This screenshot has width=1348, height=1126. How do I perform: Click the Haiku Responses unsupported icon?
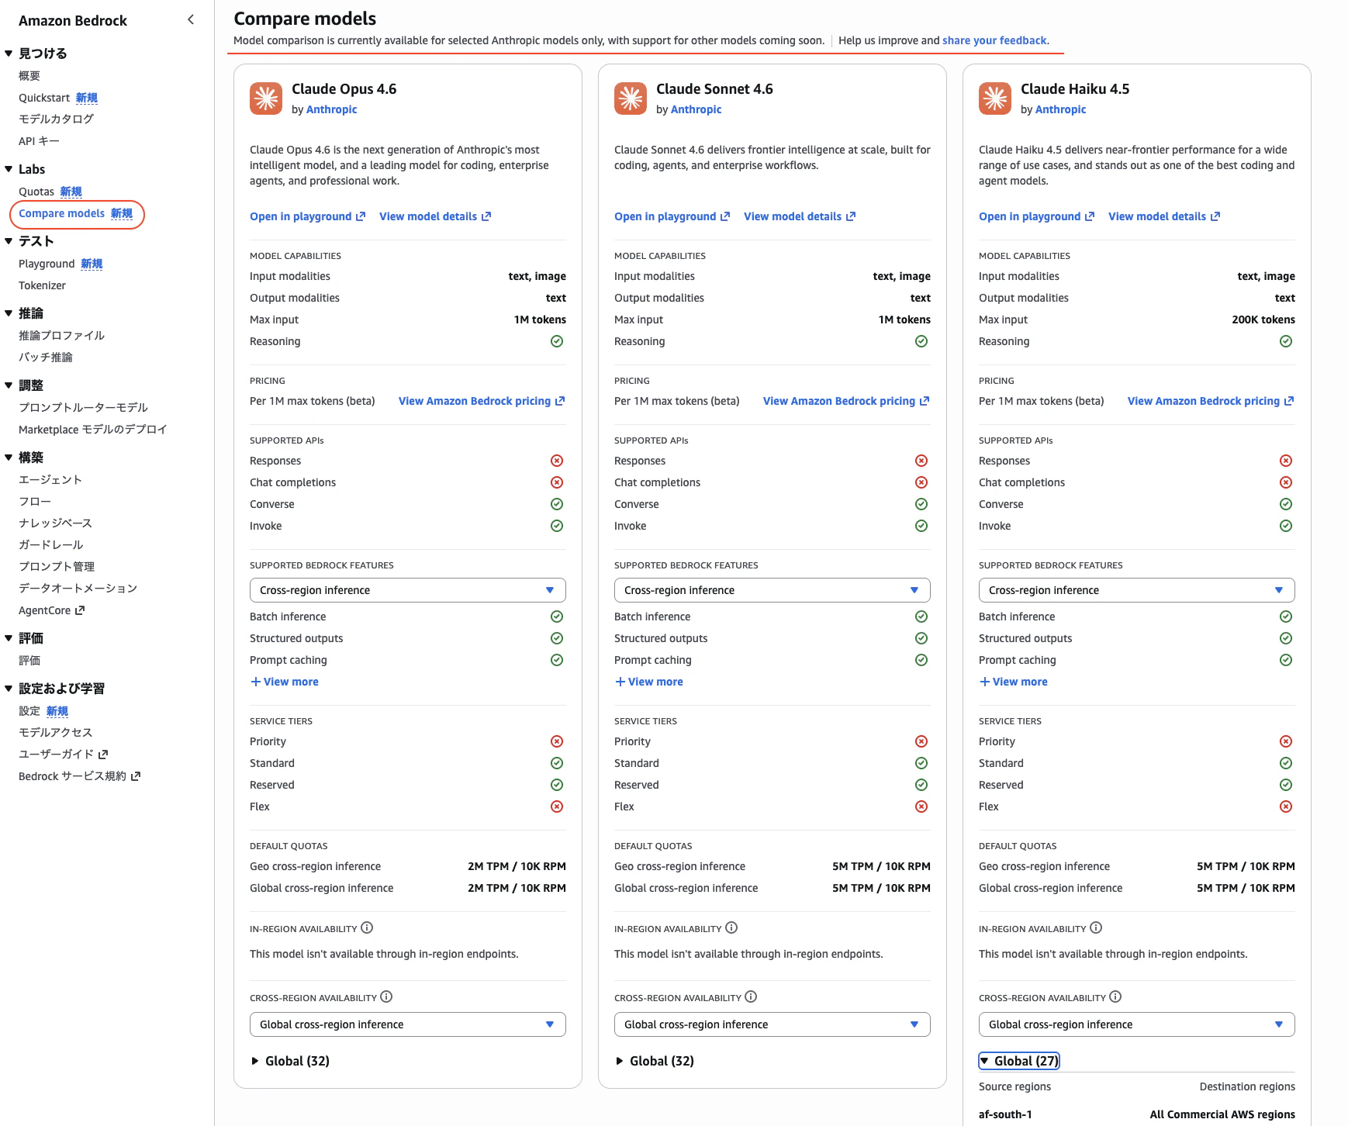1286,461
